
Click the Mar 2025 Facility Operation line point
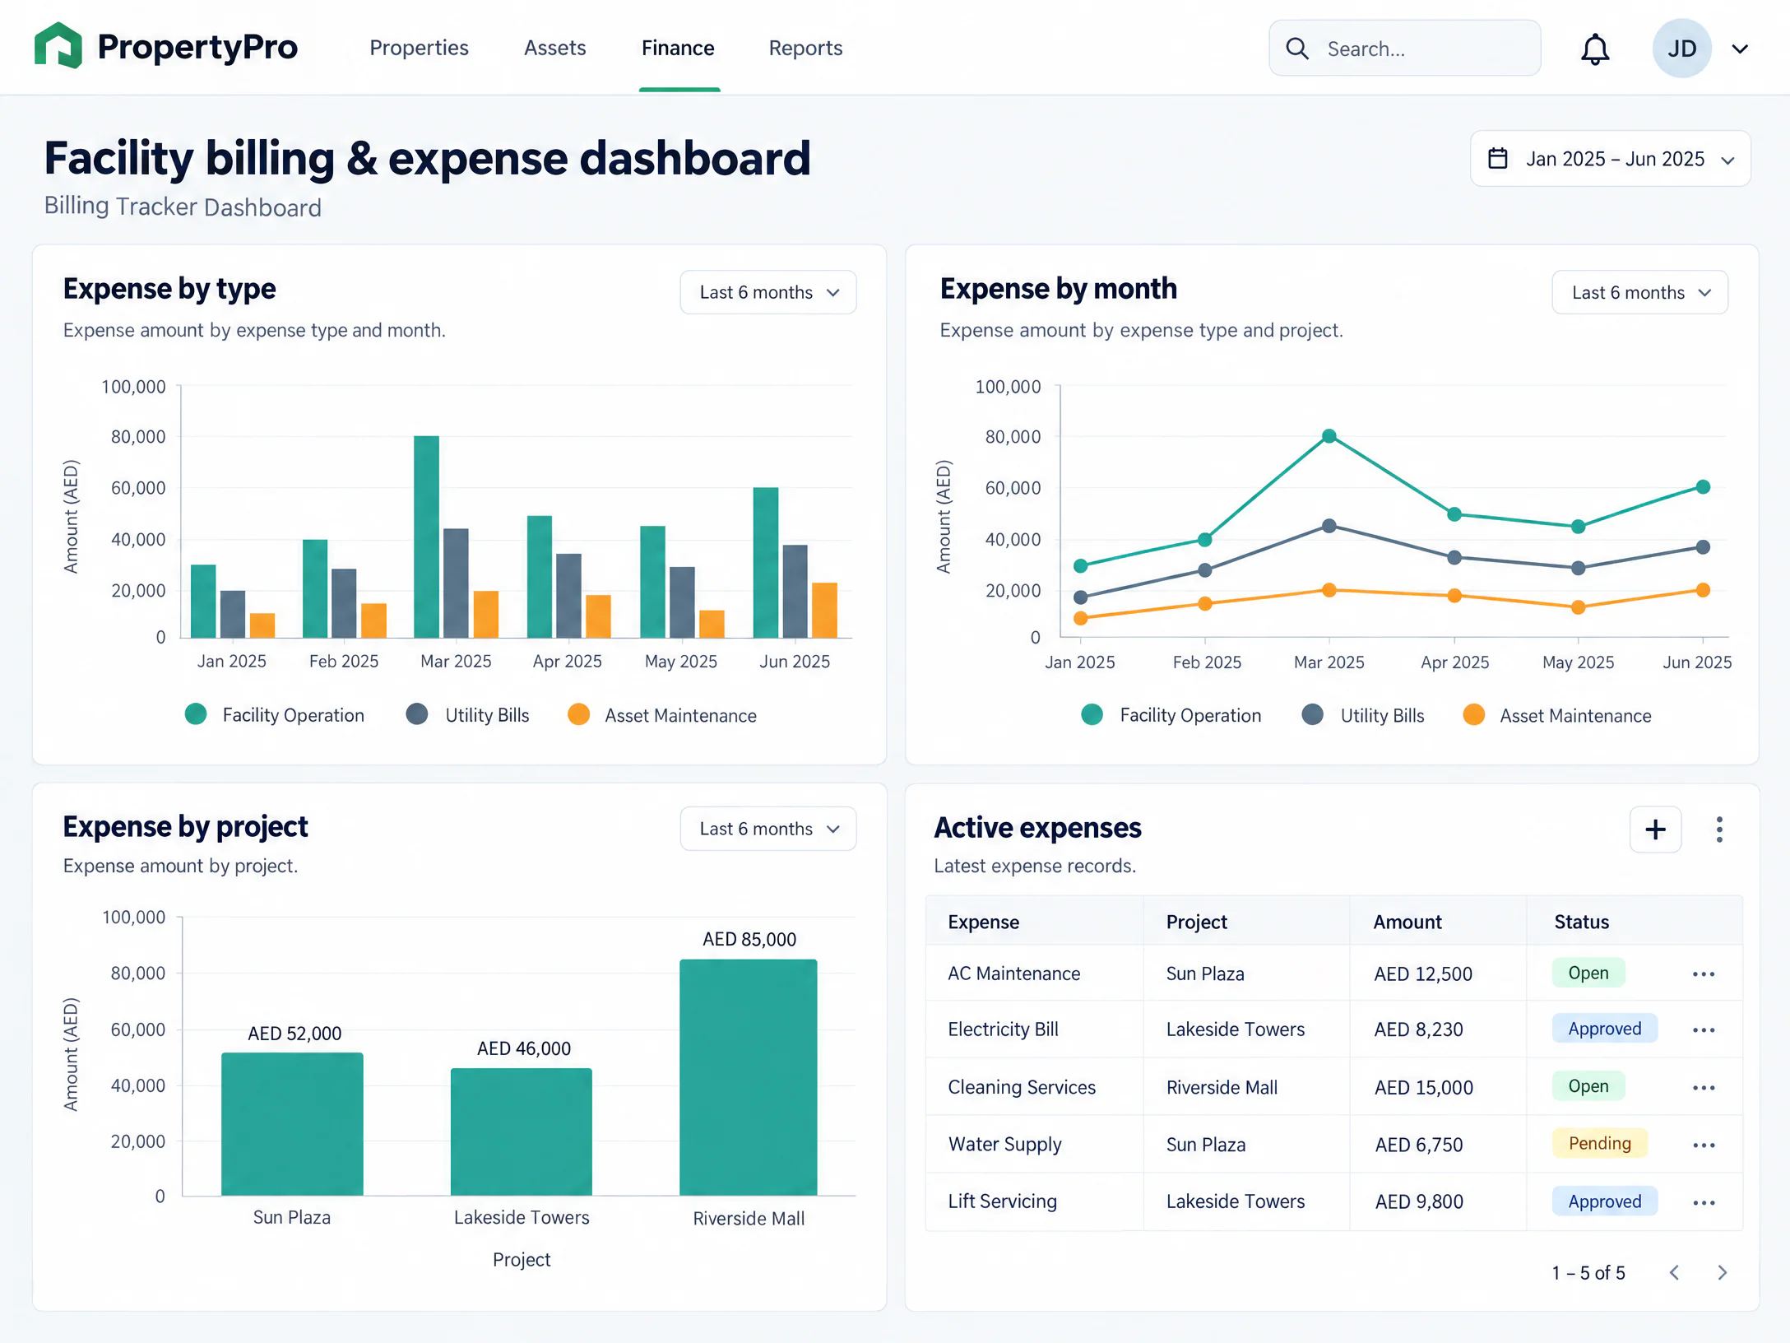coord(1329,436)
